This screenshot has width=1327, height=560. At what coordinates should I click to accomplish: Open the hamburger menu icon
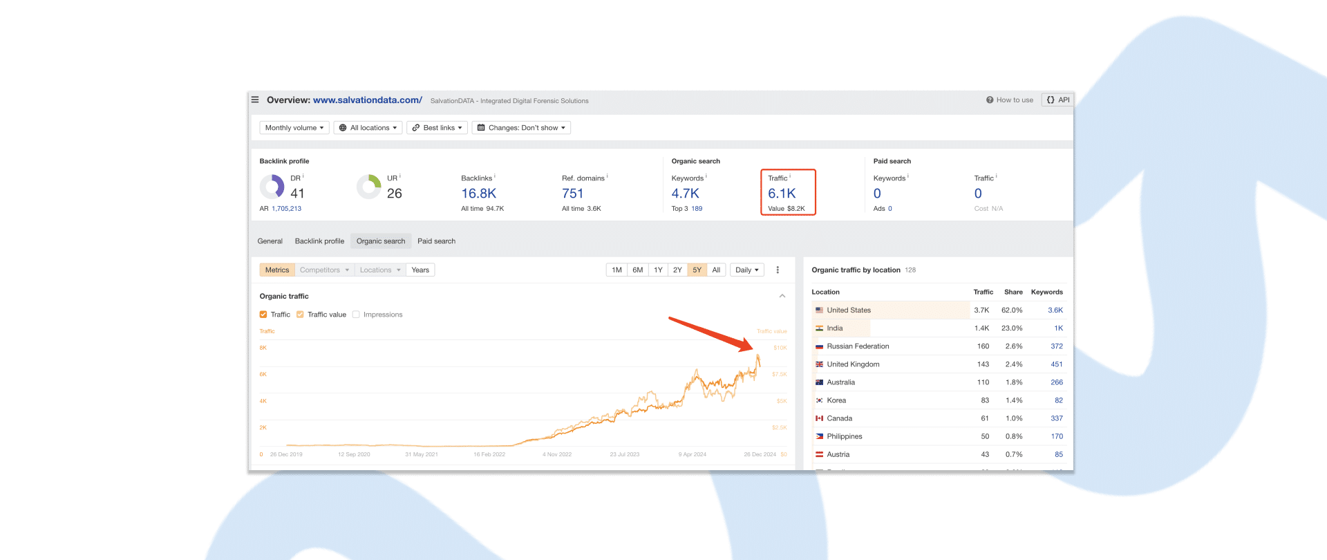tap(255, 100)
